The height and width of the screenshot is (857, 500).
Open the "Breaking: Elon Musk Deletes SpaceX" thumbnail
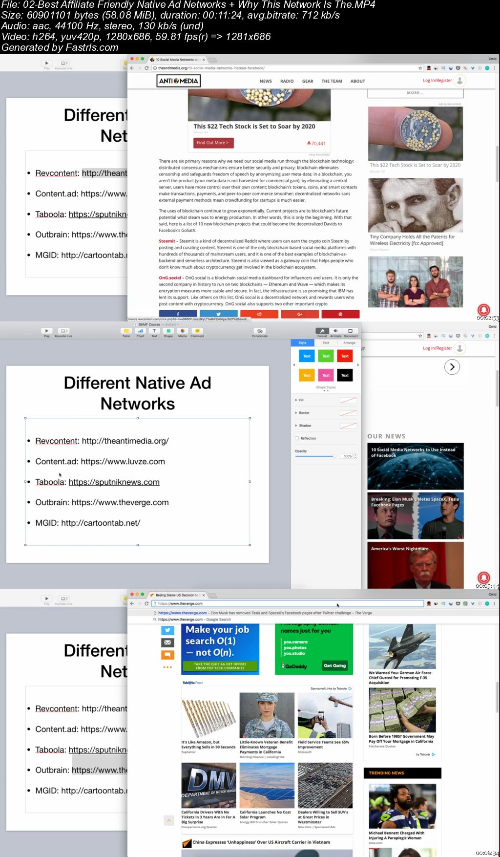coord(416,516)
